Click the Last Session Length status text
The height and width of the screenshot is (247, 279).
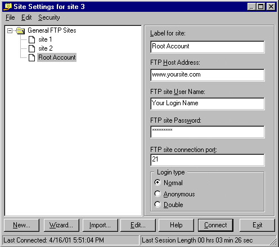(x=197, y=240)
